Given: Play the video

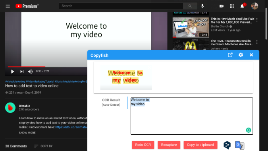Looking at the screenshot, I should 12,72.
